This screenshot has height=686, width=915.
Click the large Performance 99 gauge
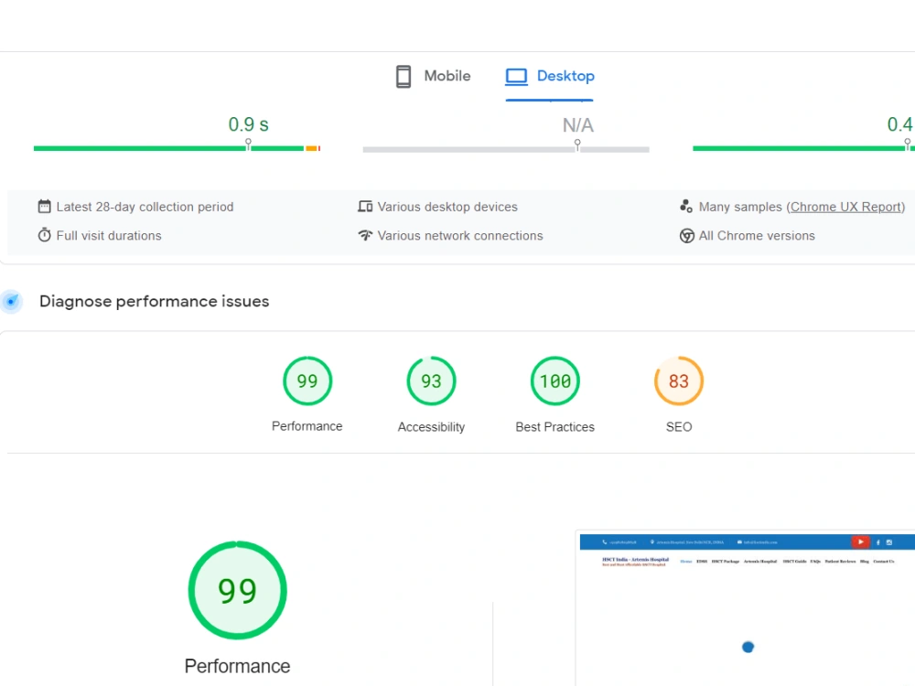[x=238, y=590]
